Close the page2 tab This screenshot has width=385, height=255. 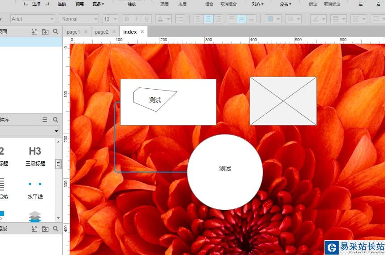tap(114, 32)
